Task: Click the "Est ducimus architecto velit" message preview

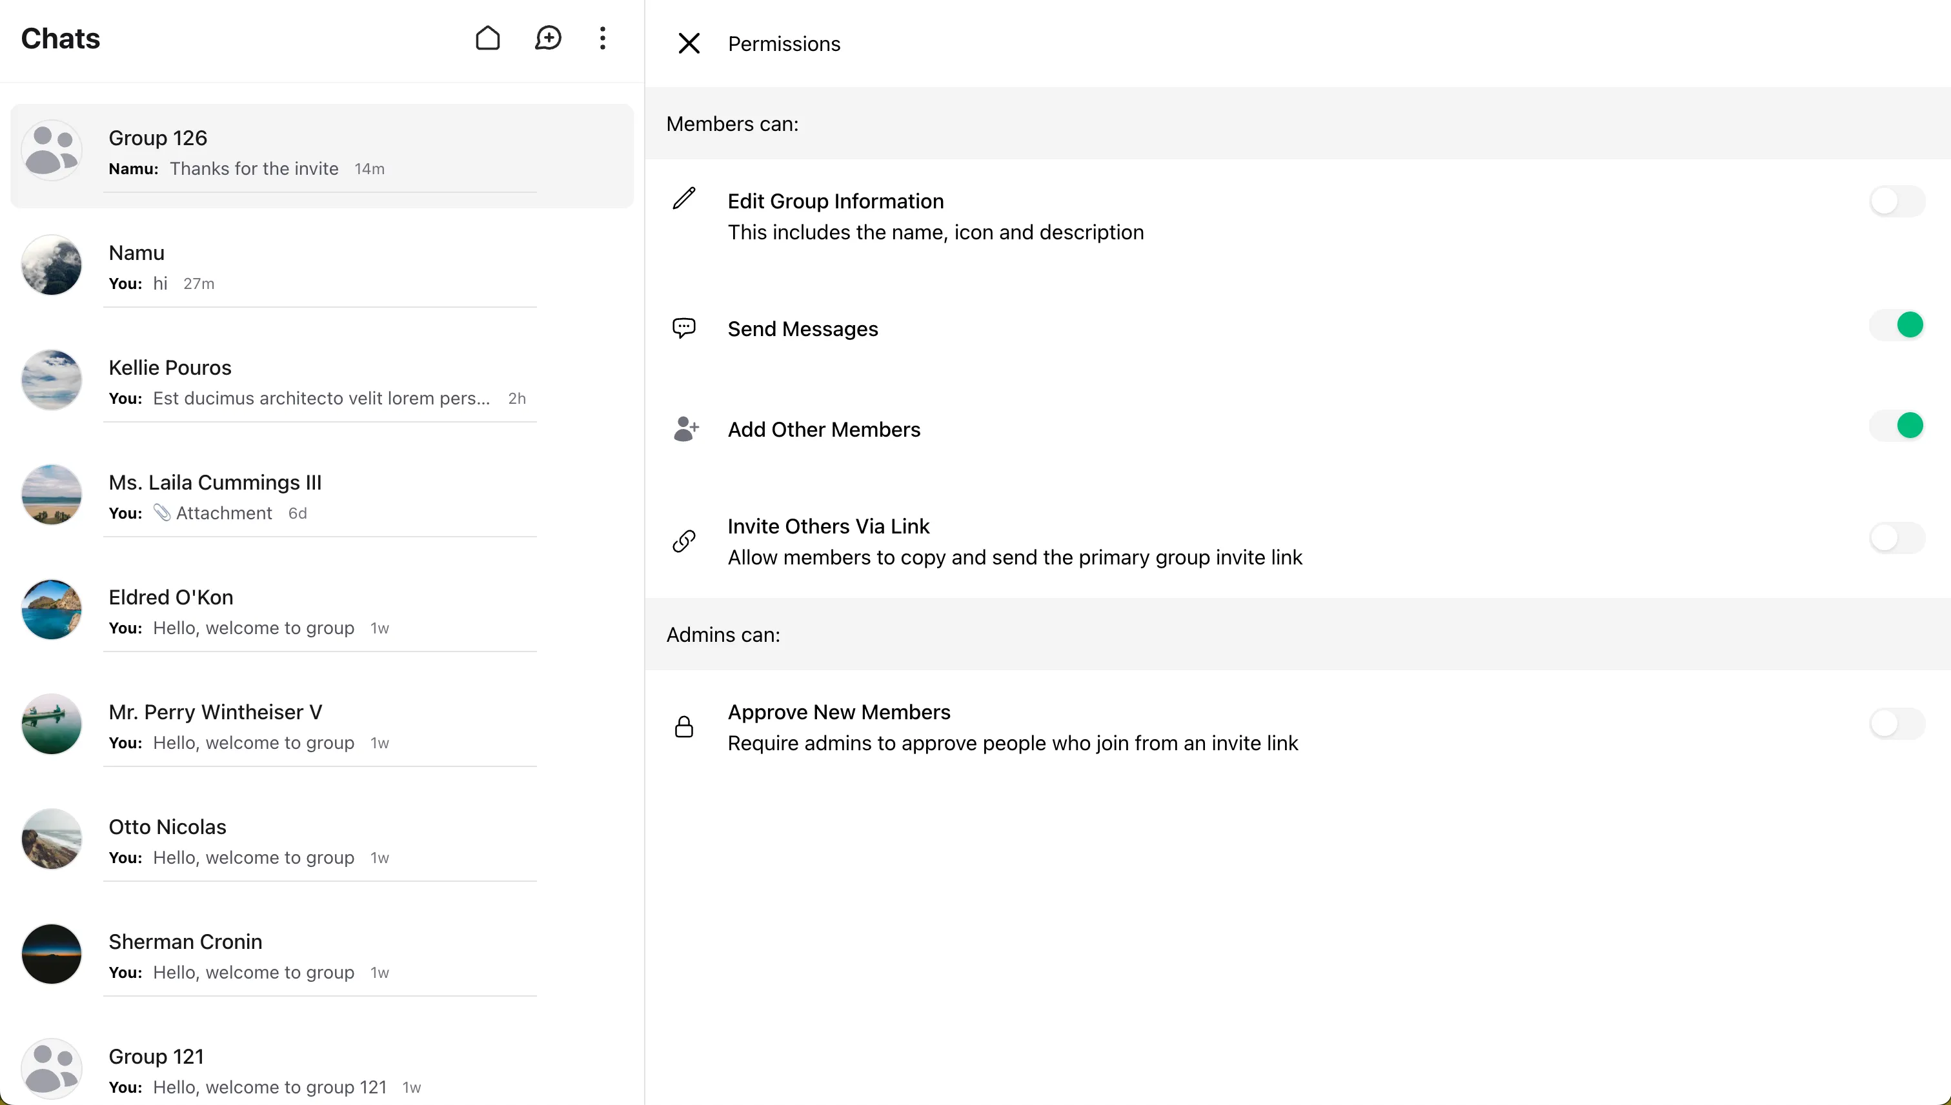Action: click(321, 399)
